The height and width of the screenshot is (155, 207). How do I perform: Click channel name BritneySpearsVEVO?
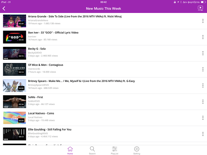tap(38, 85)
